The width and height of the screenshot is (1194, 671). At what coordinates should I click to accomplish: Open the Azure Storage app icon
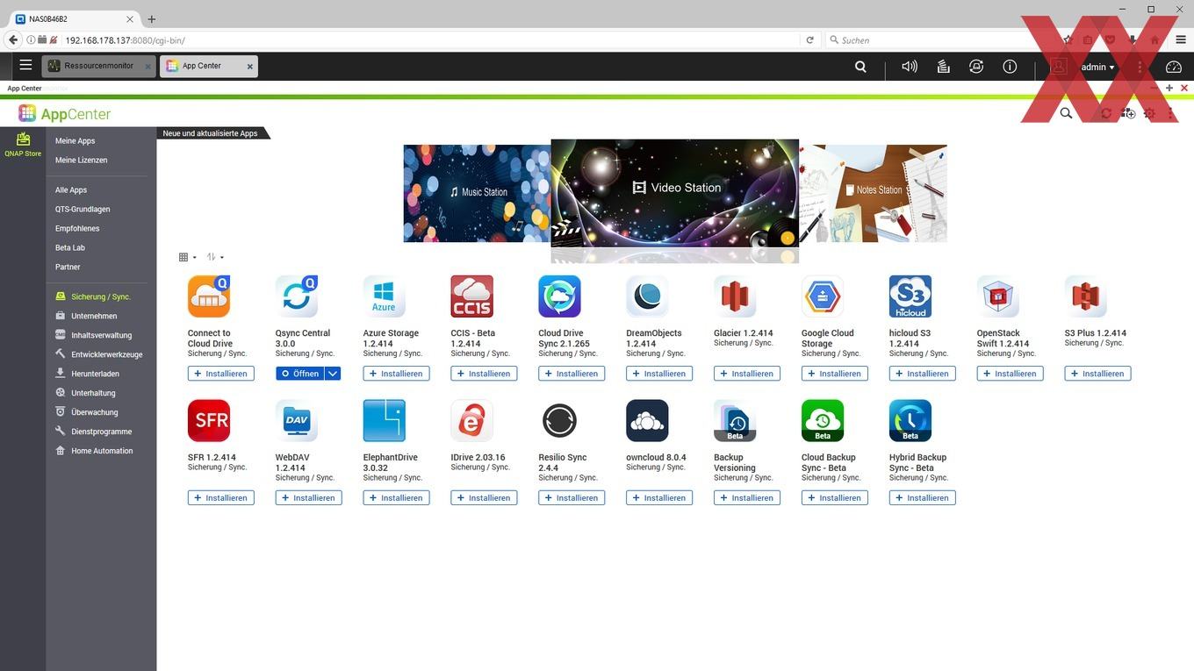click(x=385, y=296)
